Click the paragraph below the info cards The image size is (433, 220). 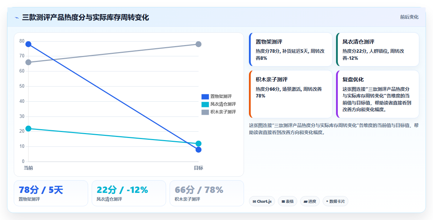334,129
